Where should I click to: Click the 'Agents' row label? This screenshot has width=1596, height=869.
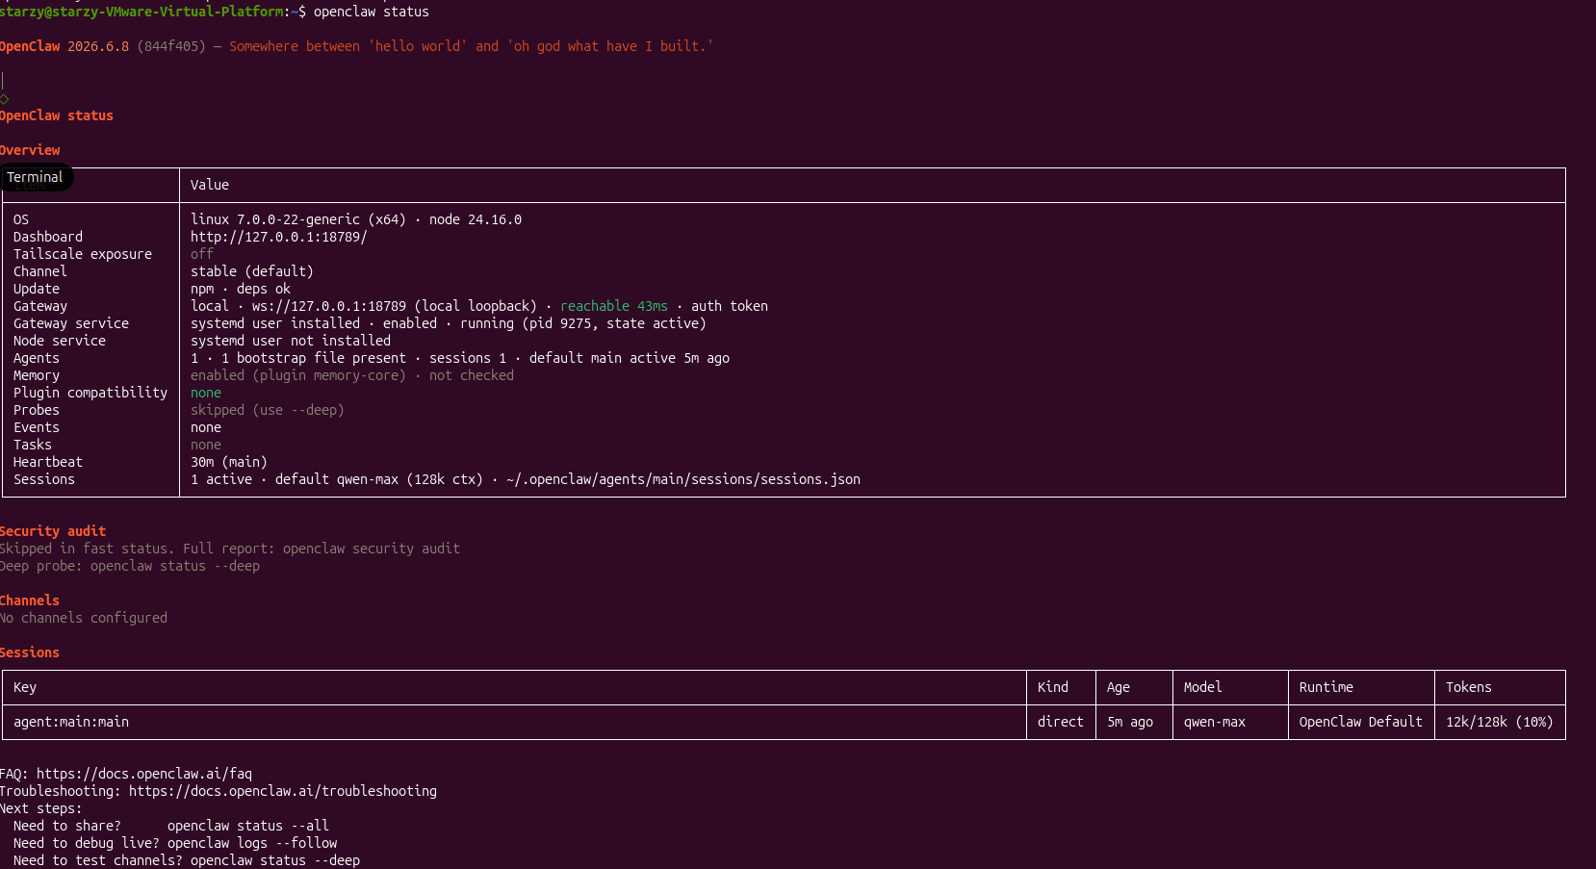pyautogui.click(x=37, y=358)
